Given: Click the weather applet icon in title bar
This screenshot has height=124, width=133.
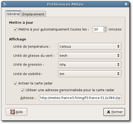Looking at the screenshot, I should (5, 4).
